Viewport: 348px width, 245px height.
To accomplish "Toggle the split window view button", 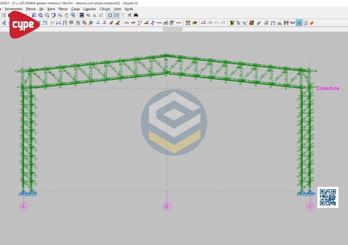I will click(117, 15).
